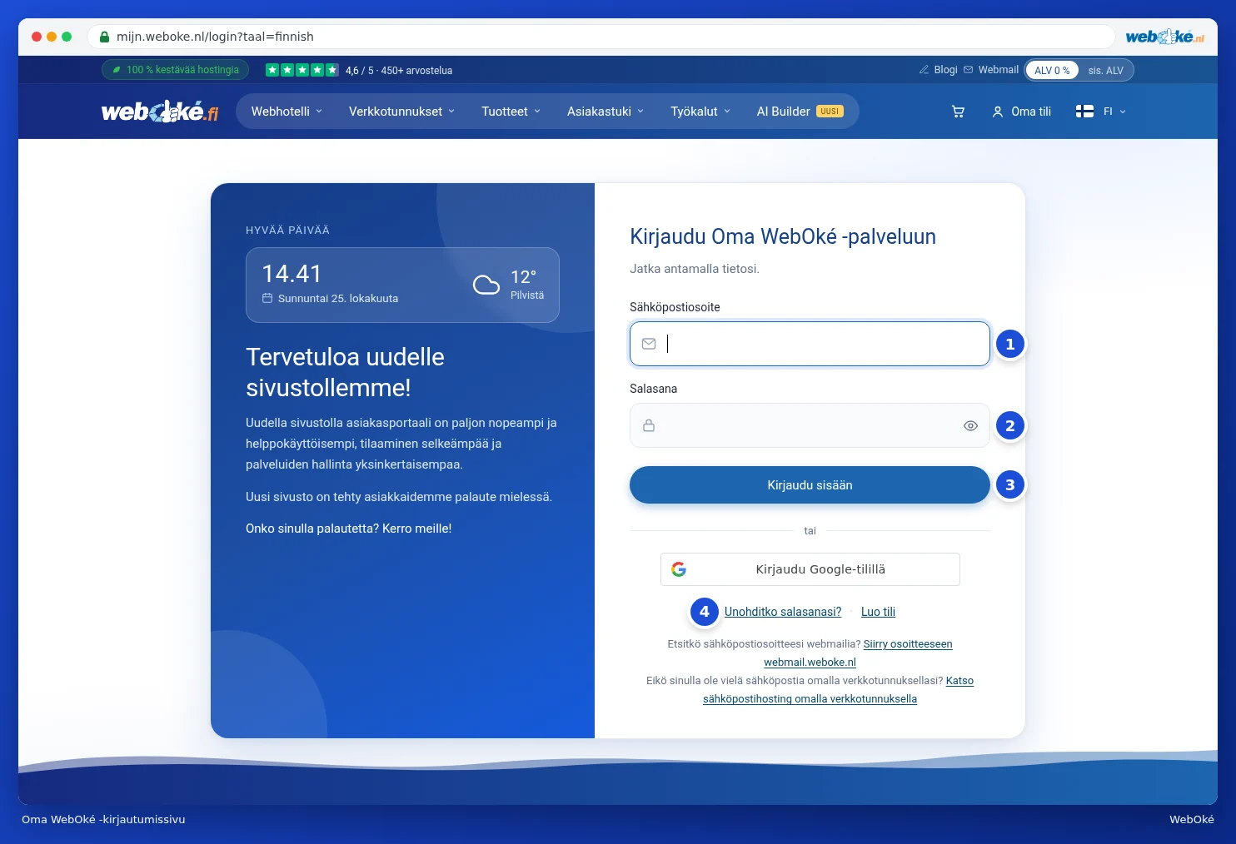The image size is (1236, 844).
Task: Open the FI language dropdown
Action: click(x=1114, y=112)
